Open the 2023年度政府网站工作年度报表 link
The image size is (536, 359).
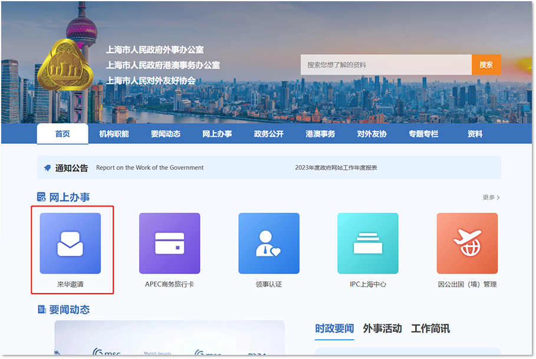tap(336, 167)
